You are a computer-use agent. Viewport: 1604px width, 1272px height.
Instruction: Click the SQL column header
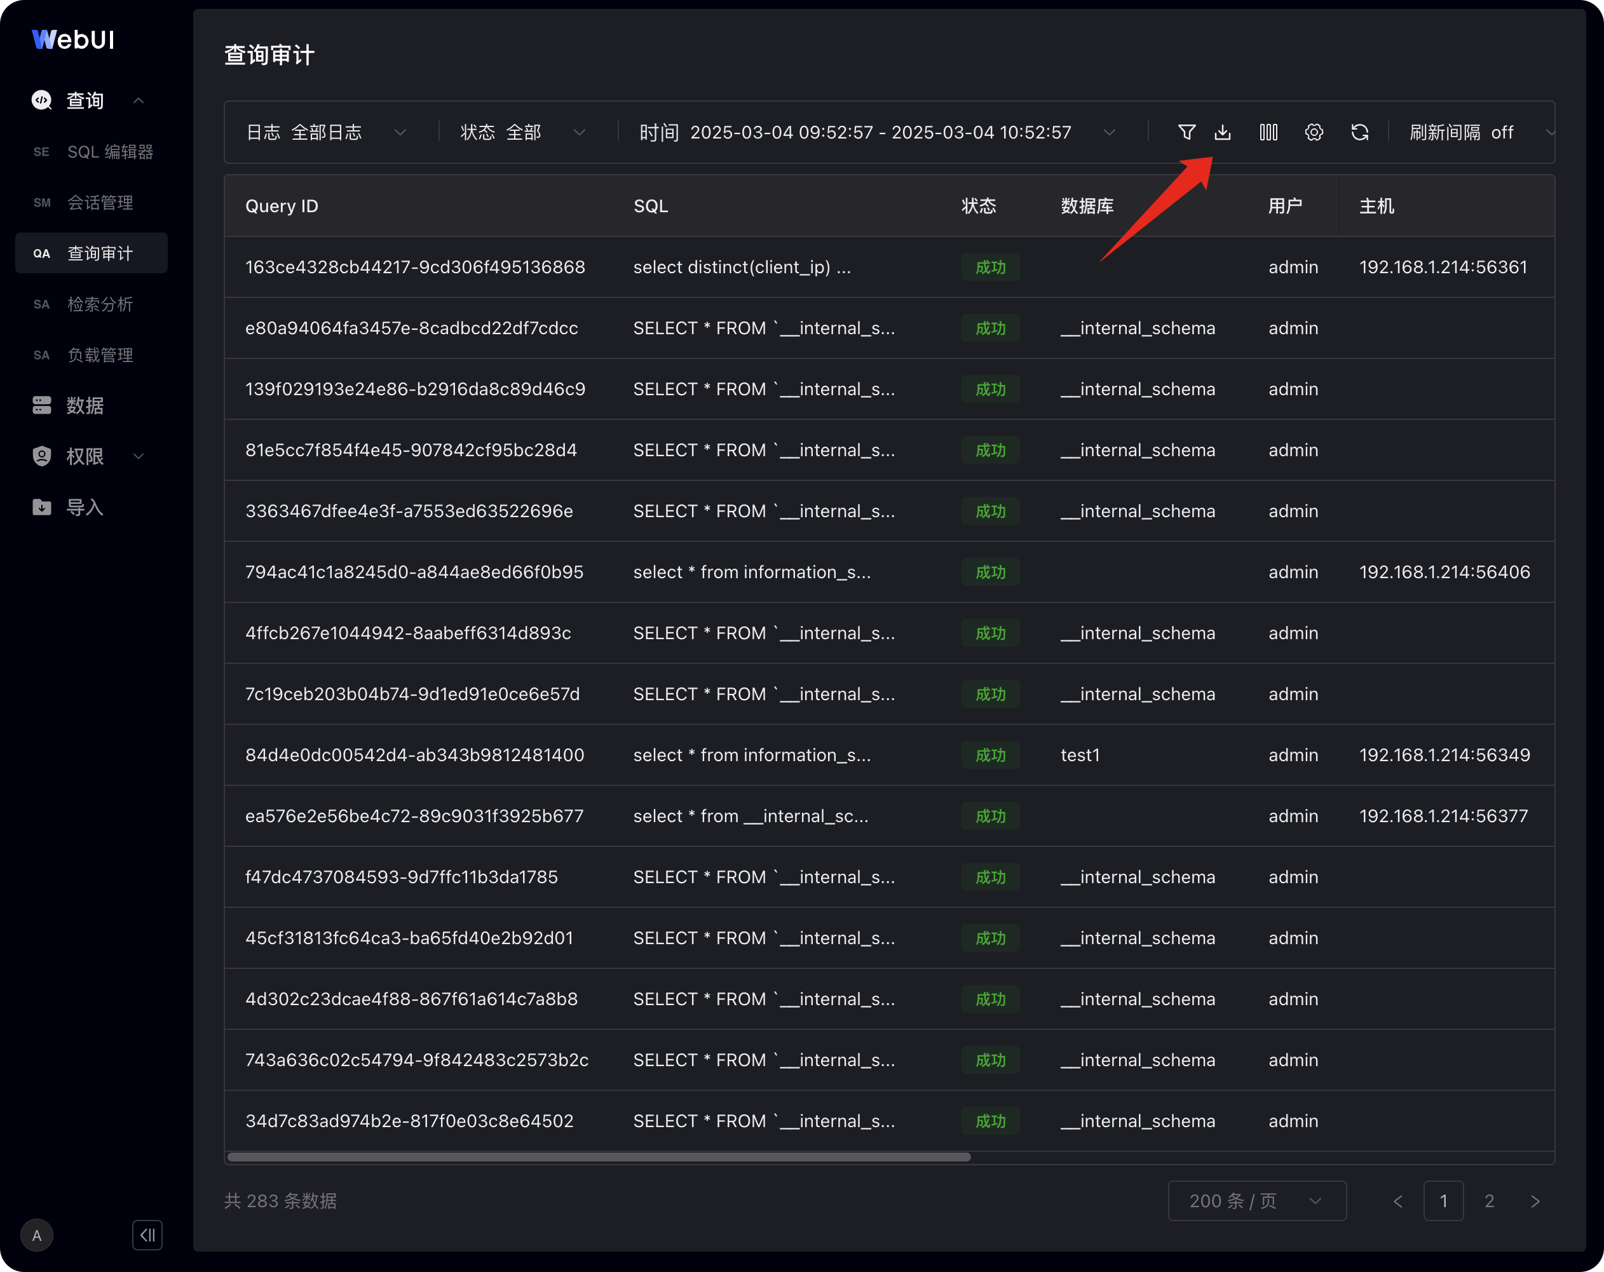pyautogui.click(x=650, y=206)
